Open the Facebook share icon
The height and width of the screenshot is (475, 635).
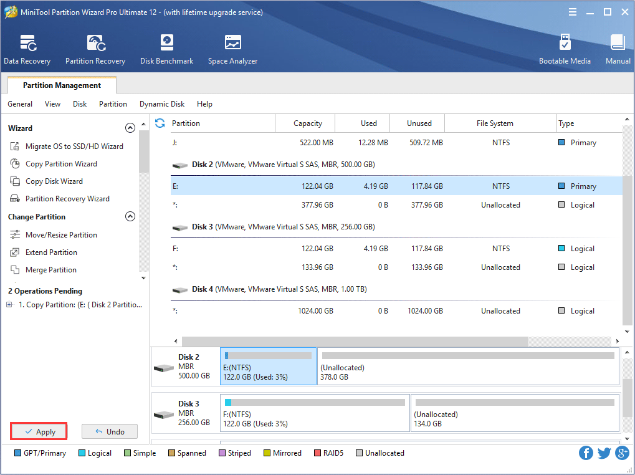(x=586, y=453)
